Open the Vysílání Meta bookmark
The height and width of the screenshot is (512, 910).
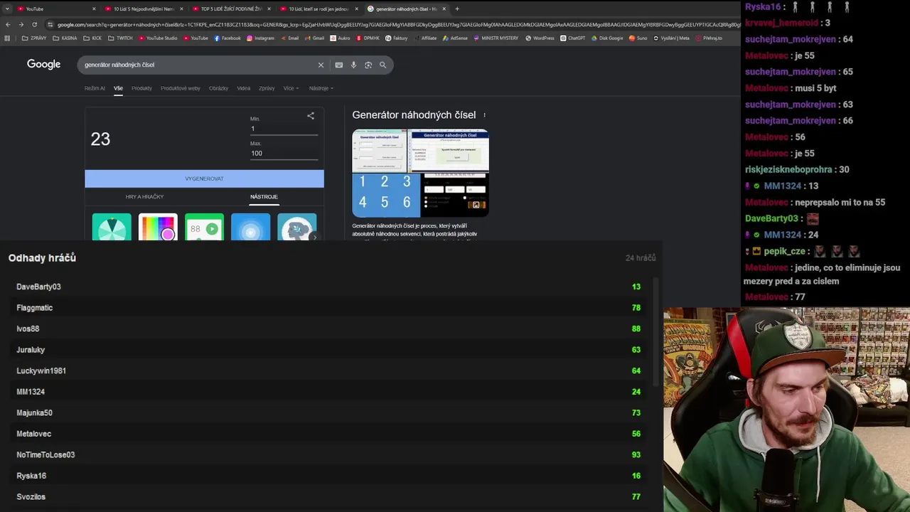672,38
